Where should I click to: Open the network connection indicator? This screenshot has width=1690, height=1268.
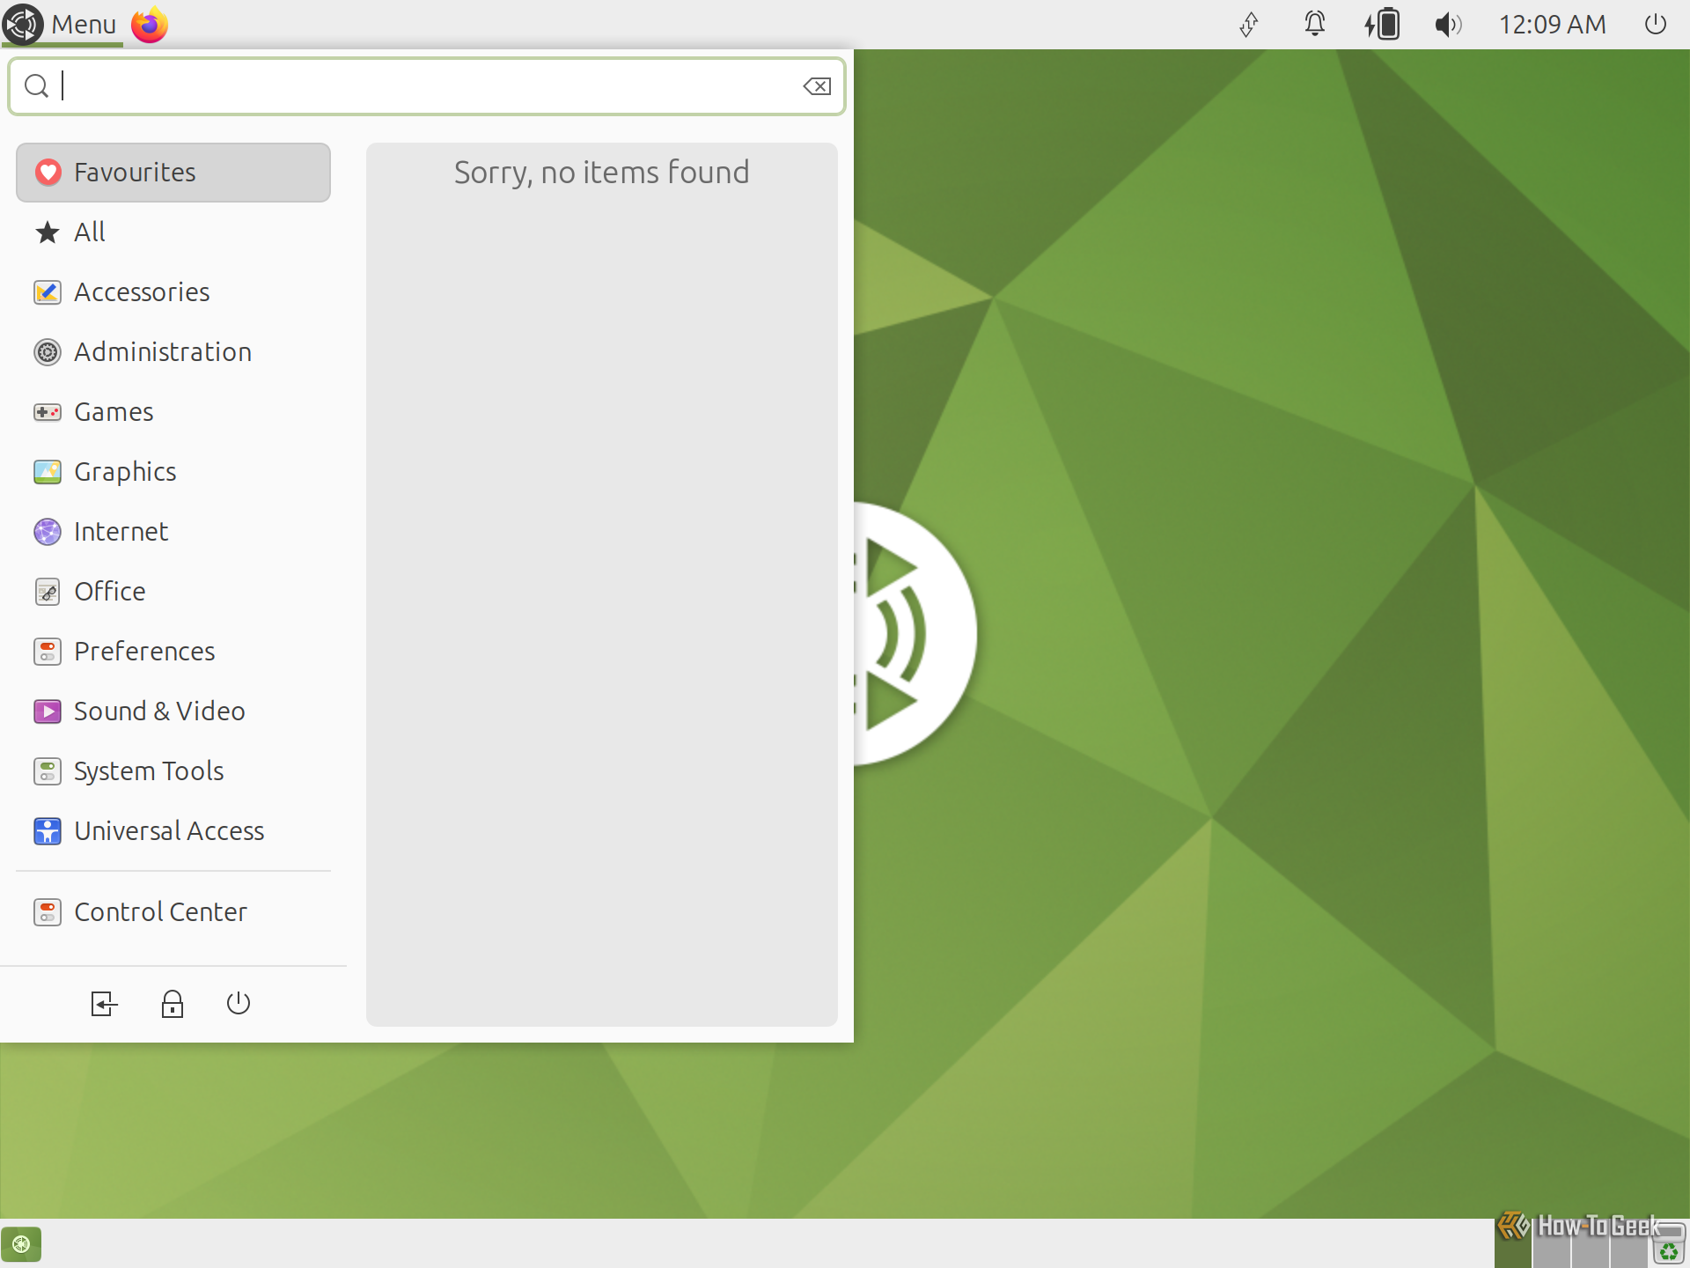click(x=1249, y=25)
